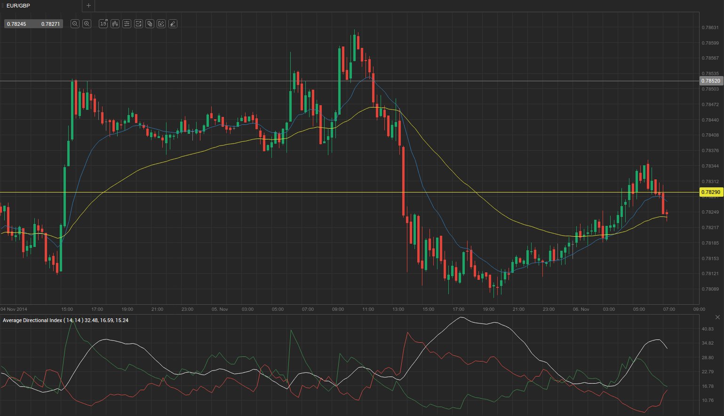Click the 05. Nov date marker
Image resolution: width=724 pixels, height=416 pixels.
coord(220,309)
